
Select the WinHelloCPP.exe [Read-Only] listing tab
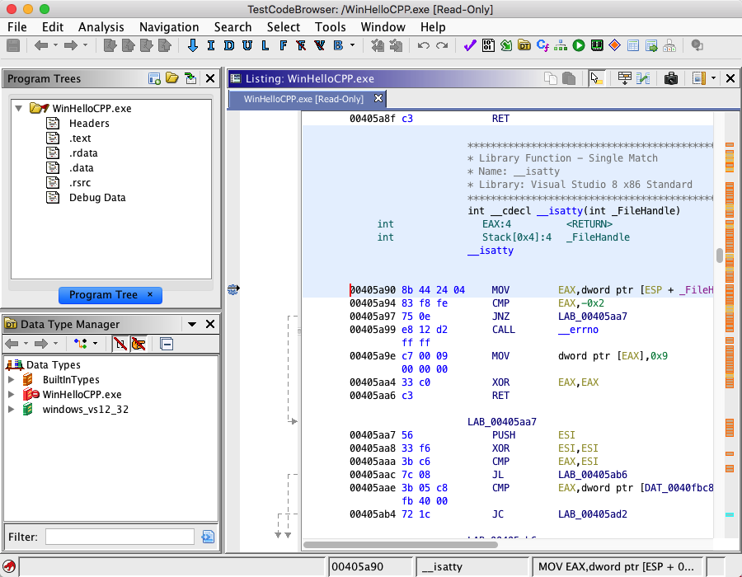[303, 99]
